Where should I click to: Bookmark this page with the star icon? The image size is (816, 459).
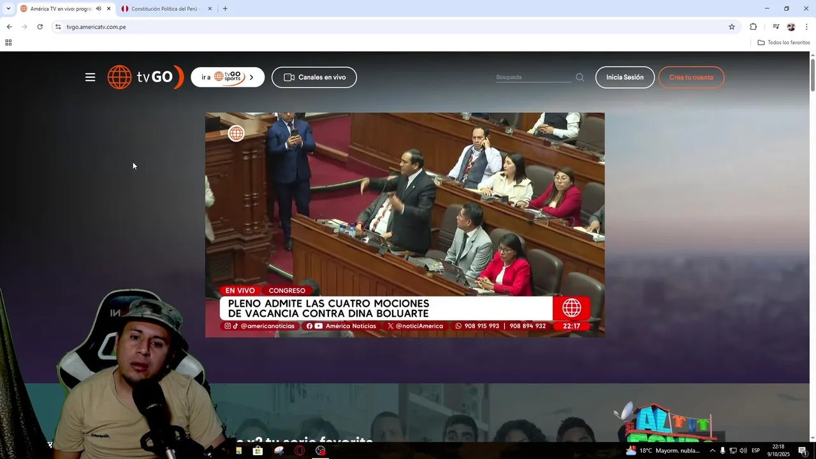[732, 27]
